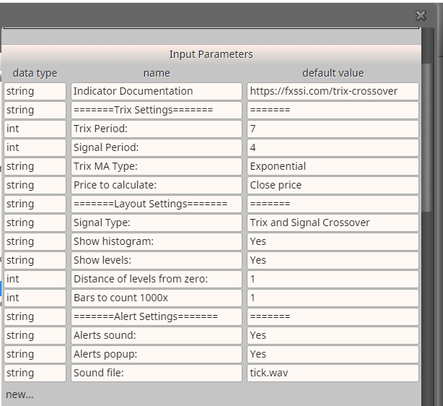443x406 pixels.
Task: Select the https://fxssi.com/trix-crossover default value
Action: (x=333, y=91)
